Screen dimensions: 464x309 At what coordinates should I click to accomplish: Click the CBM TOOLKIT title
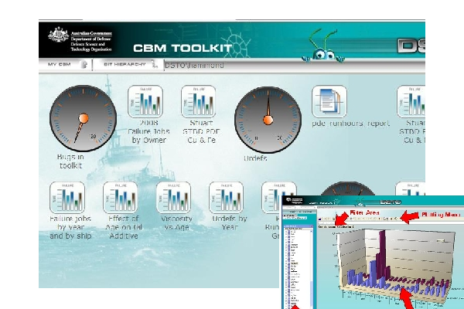pos(183,48)
